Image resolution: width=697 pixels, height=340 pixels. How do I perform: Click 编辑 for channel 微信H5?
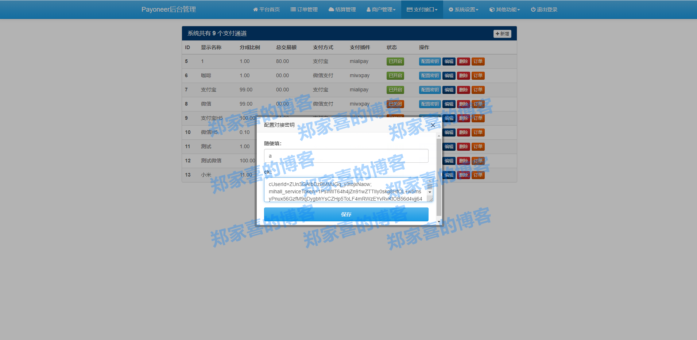[449, 133]
